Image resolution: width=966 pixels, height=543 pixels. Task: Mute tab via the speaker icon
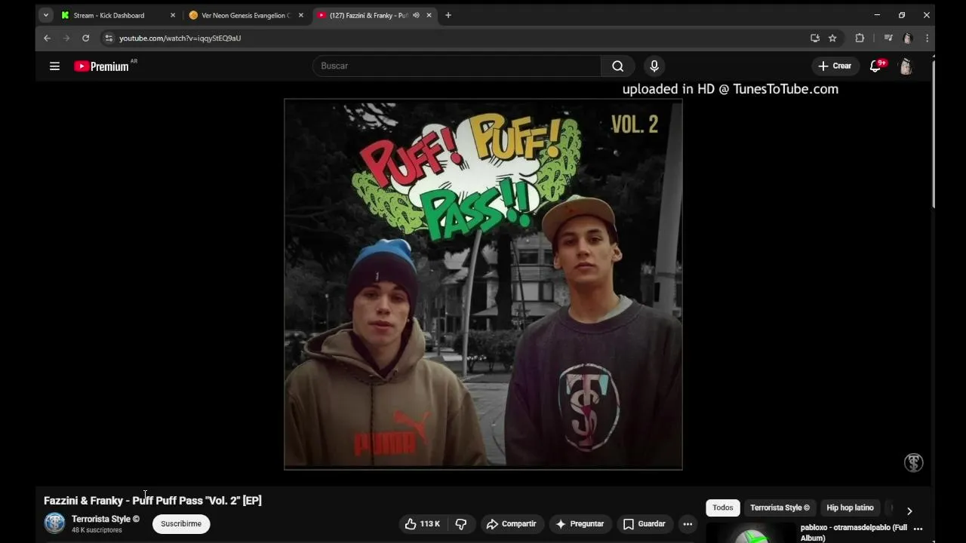(x=416, y=15)
